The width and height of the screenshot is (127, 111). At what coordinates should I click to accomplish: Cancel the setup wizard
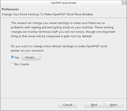(68, 105)
